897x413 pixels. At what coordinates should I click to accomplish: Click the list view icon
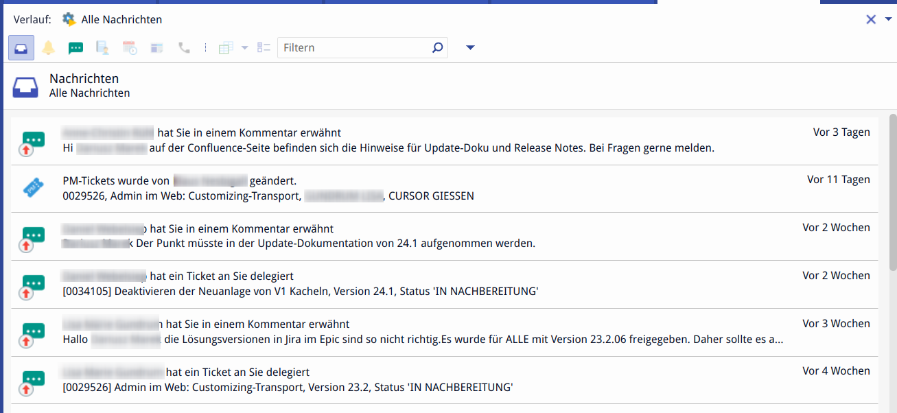point(264,48)
